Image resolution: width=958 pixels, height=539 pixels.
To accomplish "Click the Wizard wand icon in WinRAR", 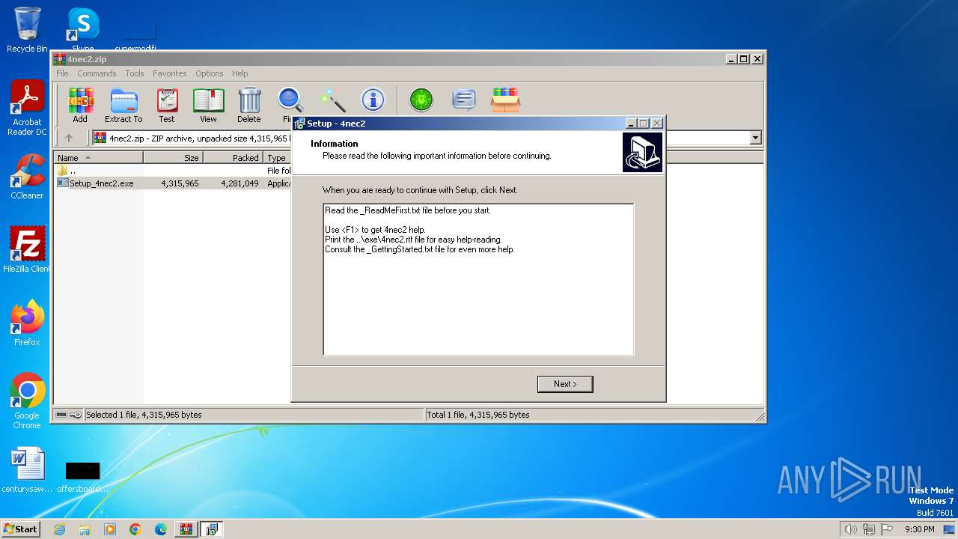I will 332,100.
